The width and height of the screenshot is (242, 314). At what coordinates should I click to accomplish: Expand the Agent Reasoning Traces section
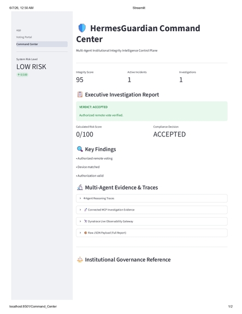coord(152,198)
